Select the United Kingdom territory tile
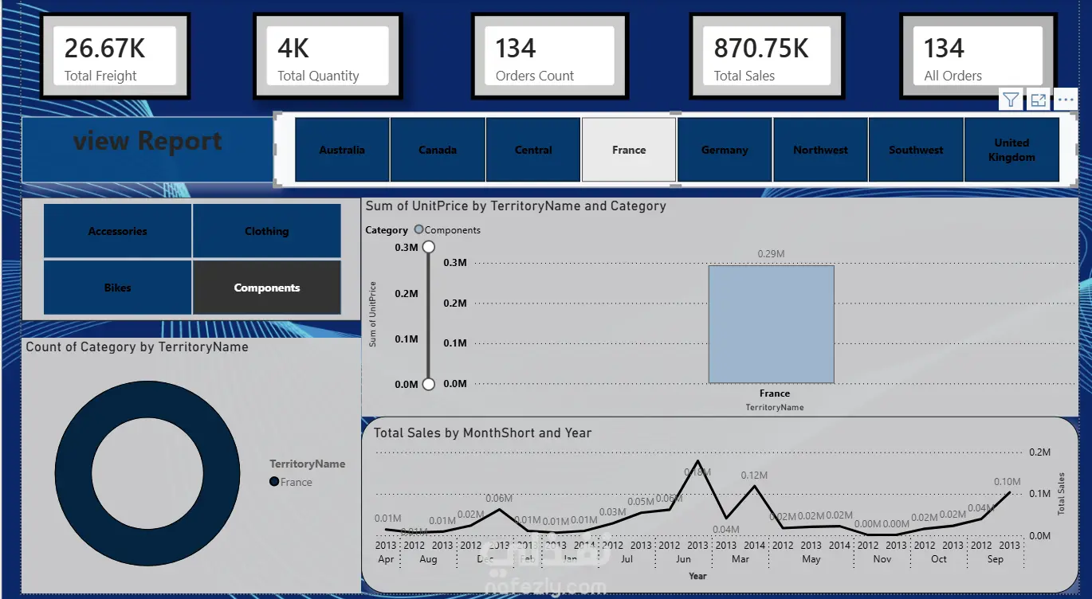This screenshot has height=599, width=1092. coord(1011,150)
